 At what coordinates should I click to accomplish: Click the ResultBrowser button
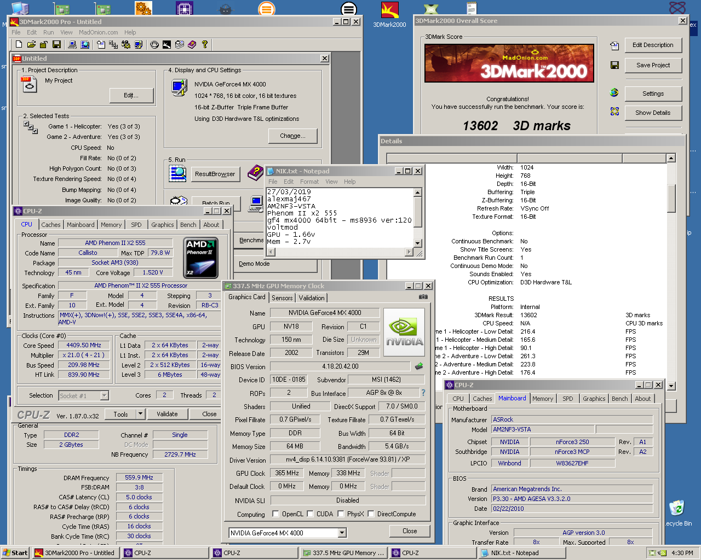pyautogui.click(x=215, y=174)
